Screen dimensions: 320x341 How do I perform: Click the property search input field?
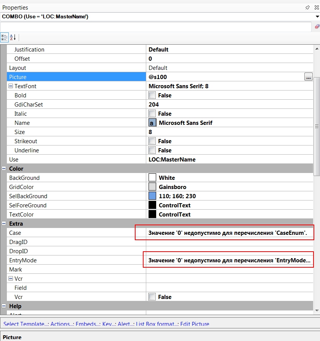156,26
